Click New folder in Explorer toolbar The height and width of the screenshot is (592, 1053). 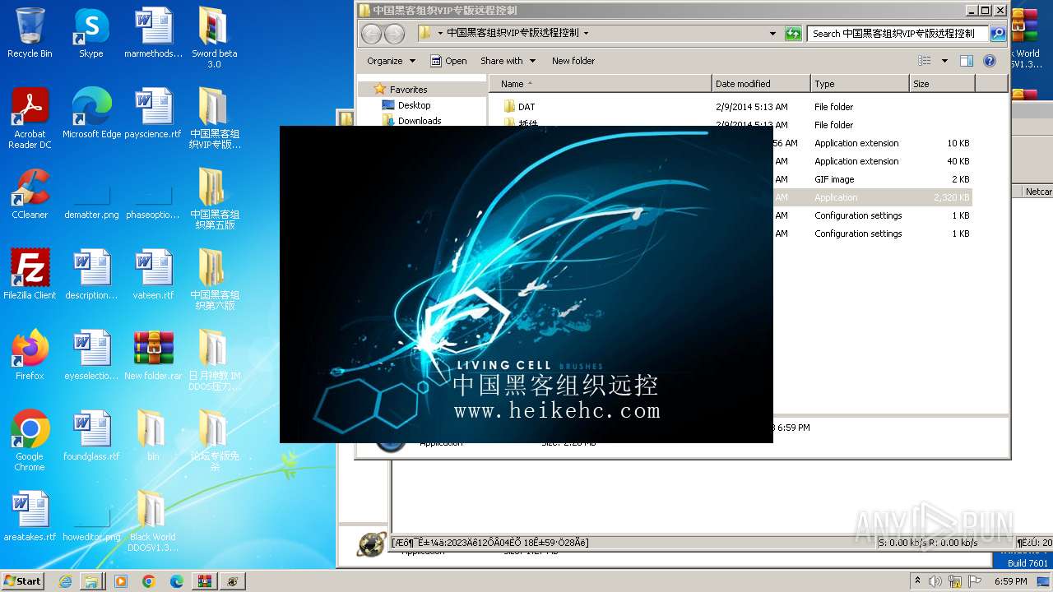click(573, 61)
